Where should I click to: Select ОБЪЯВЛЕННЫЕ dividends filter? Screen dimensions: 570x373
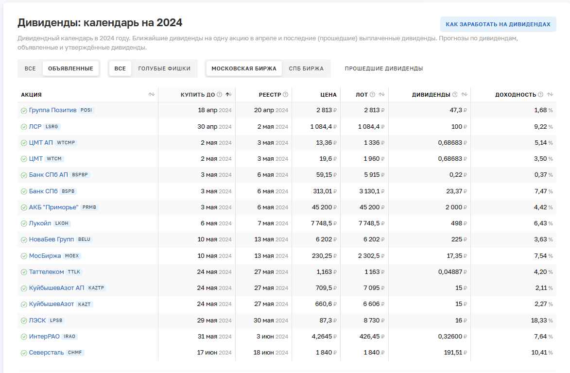point(70,68)
